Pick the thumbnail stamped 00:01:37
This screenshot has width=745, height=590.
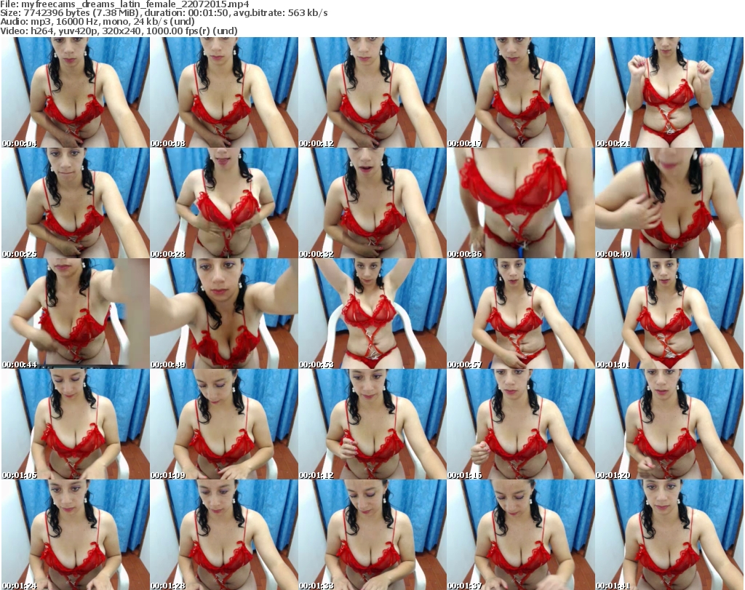pyautogui.click(x=521, y=535)
